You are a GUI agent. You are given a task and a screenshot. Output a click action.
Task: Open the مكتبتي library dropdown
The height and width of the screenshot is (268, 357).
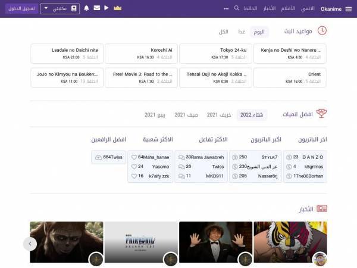tap(60, 9)
